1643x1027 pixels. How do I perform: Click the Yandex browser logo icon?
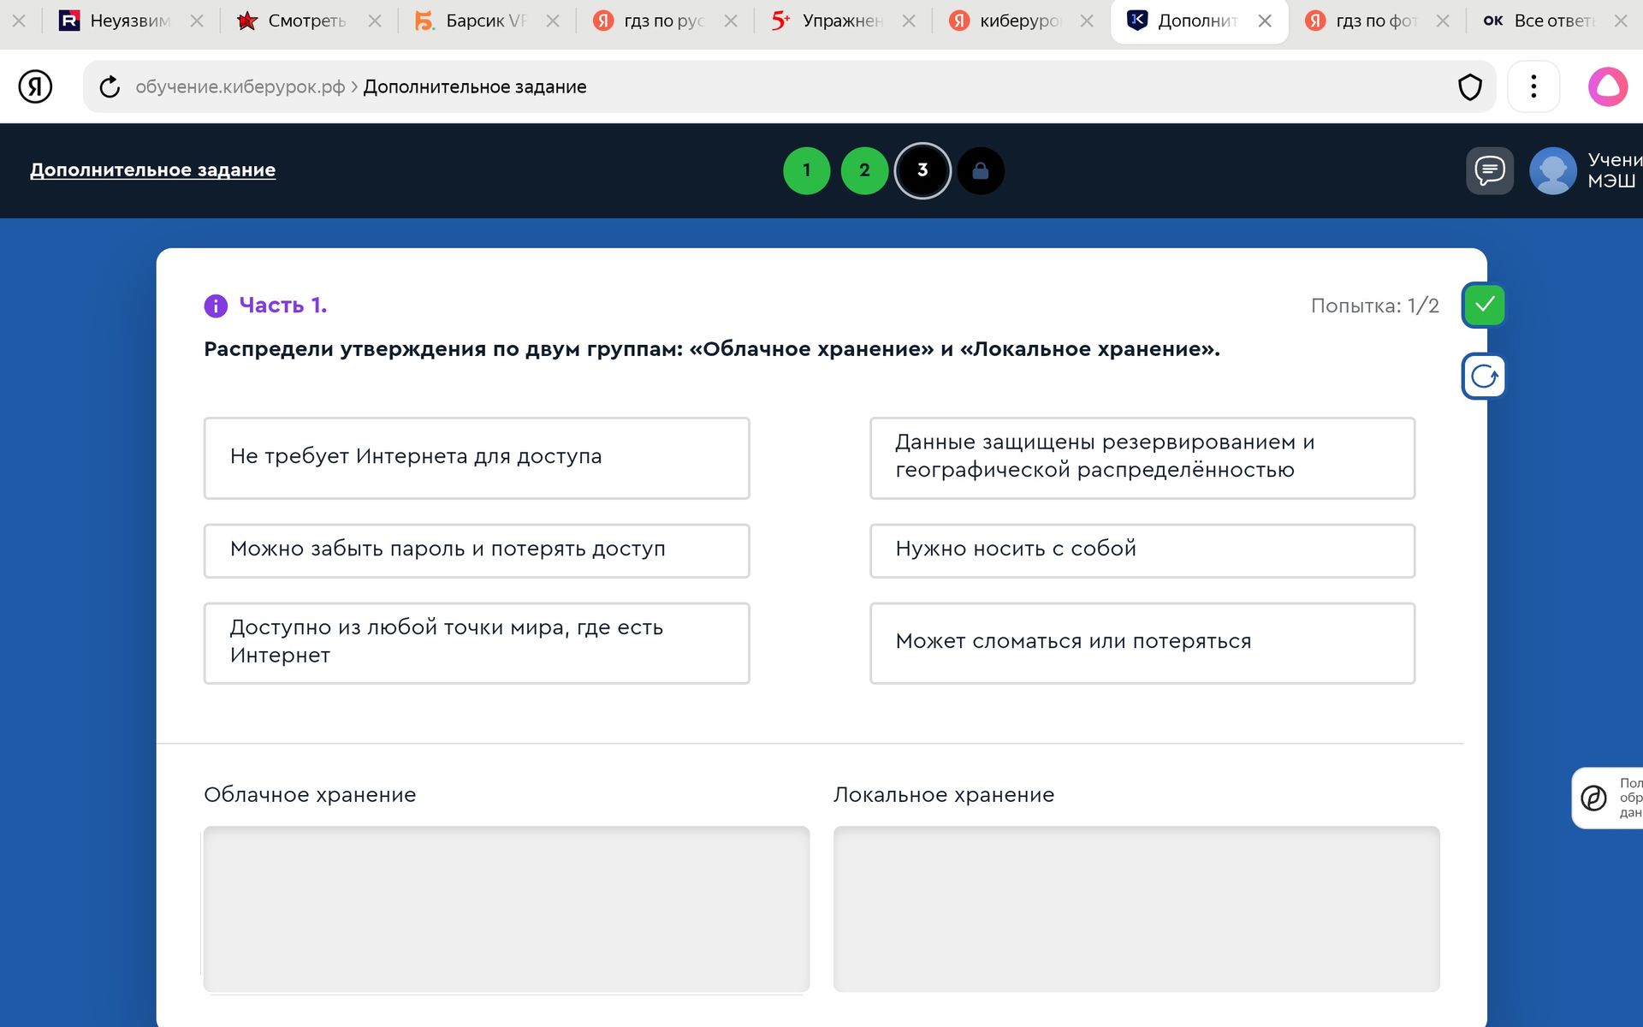(35, 86)
